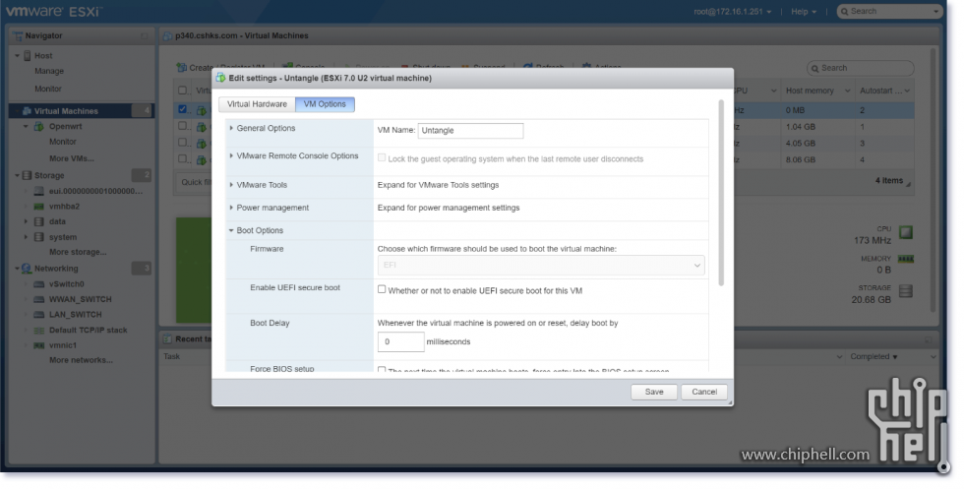Open the Completed column dropdown
This screenshot has width=964, height=489.
pyautogui.click(x=934, y=357)
